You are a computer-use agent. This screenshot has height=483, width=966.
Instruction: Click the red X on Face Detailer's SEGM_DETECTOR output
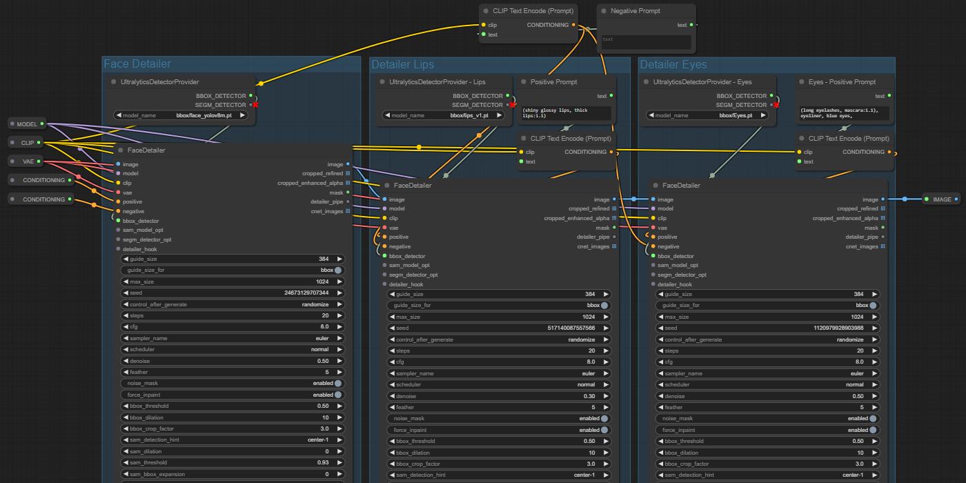[255, 105]
